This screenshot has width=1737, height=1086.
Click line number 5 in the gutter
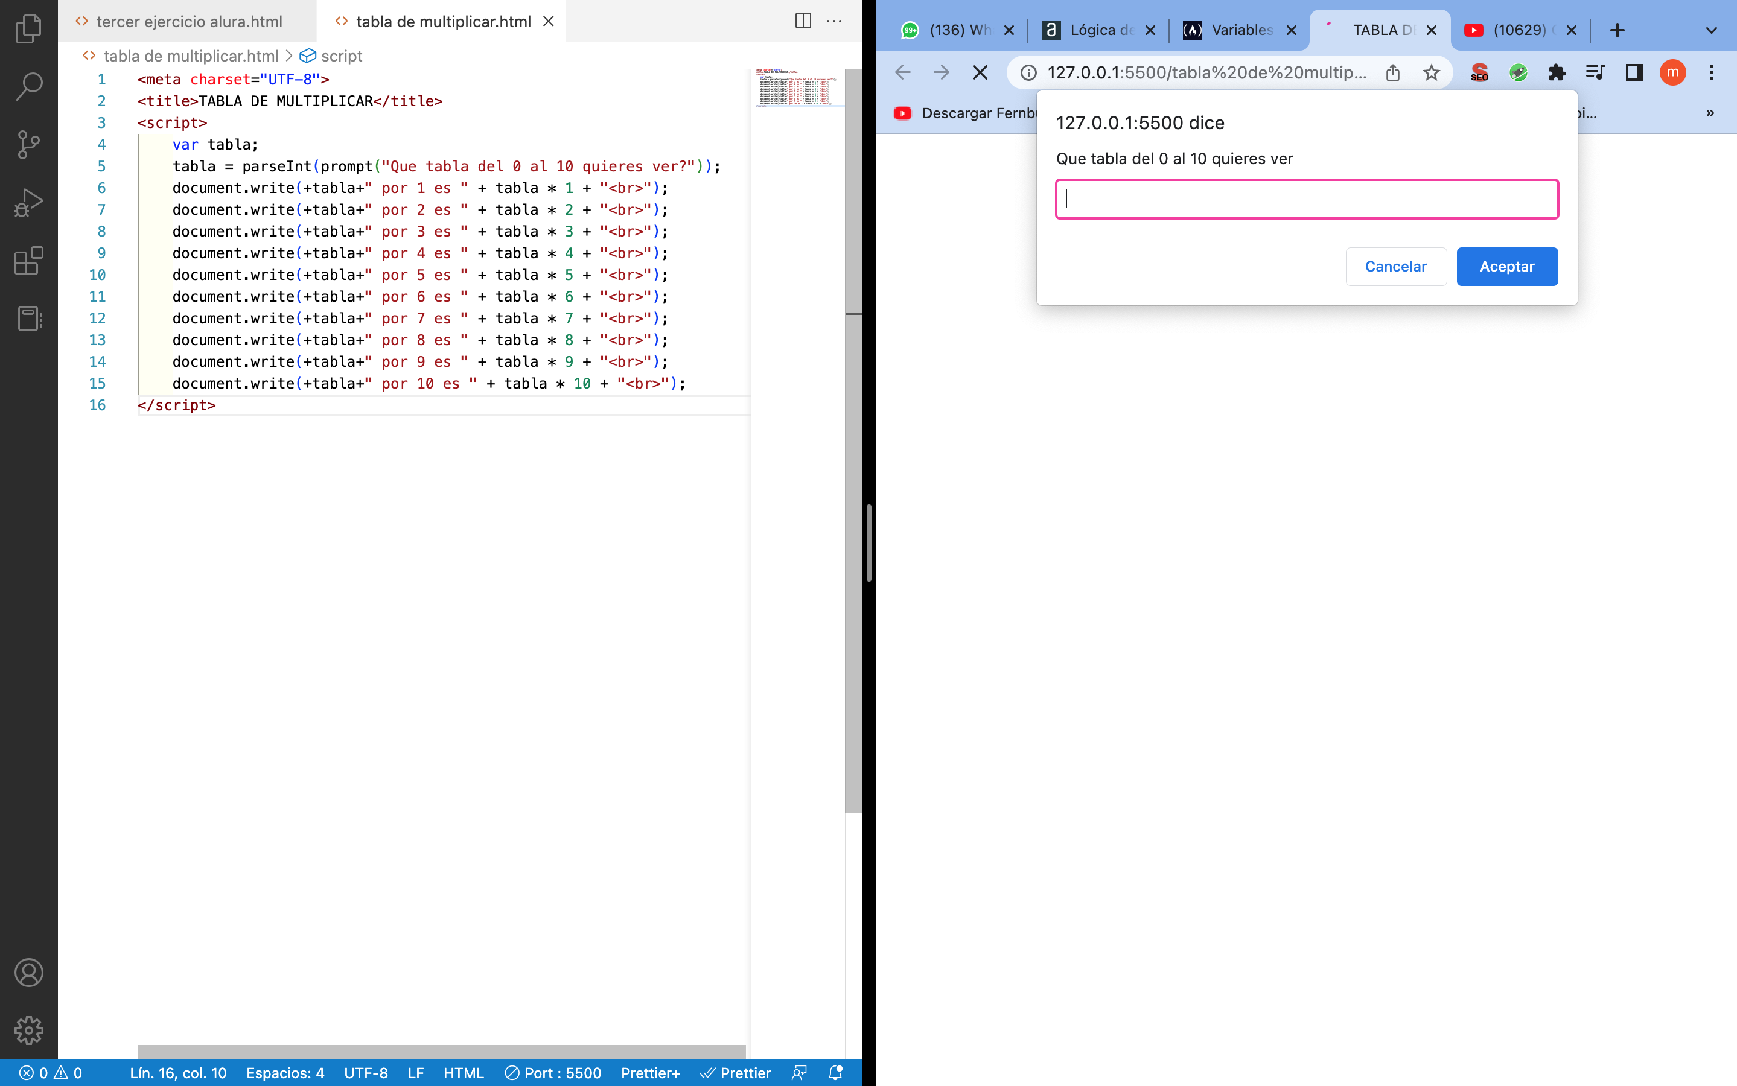point(101,166)
